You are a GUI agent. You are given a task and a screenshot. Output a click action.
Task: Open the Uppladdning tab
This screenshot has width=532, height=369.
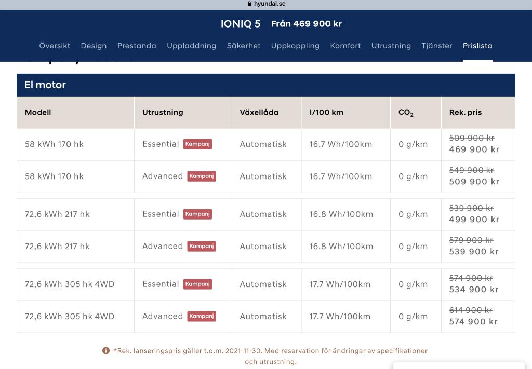point(191,46)
